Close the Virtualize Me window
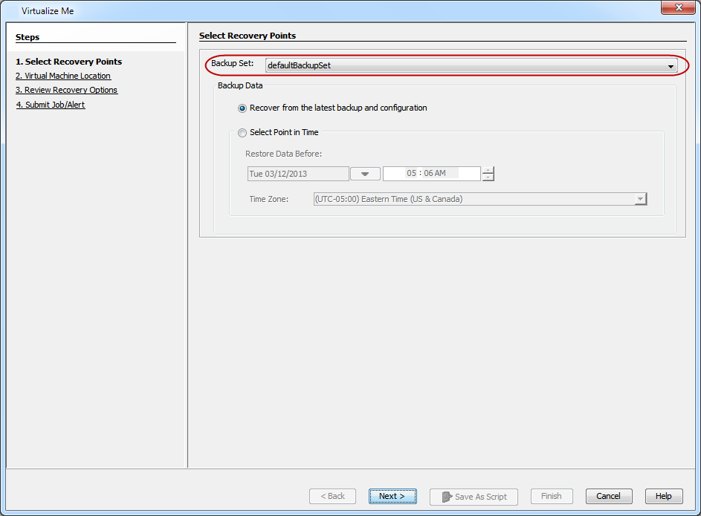 676,10
